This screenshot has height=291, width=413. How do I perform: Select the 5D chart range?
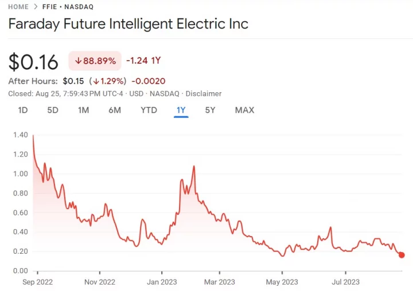pyautogui.click(x=53, y=110)
